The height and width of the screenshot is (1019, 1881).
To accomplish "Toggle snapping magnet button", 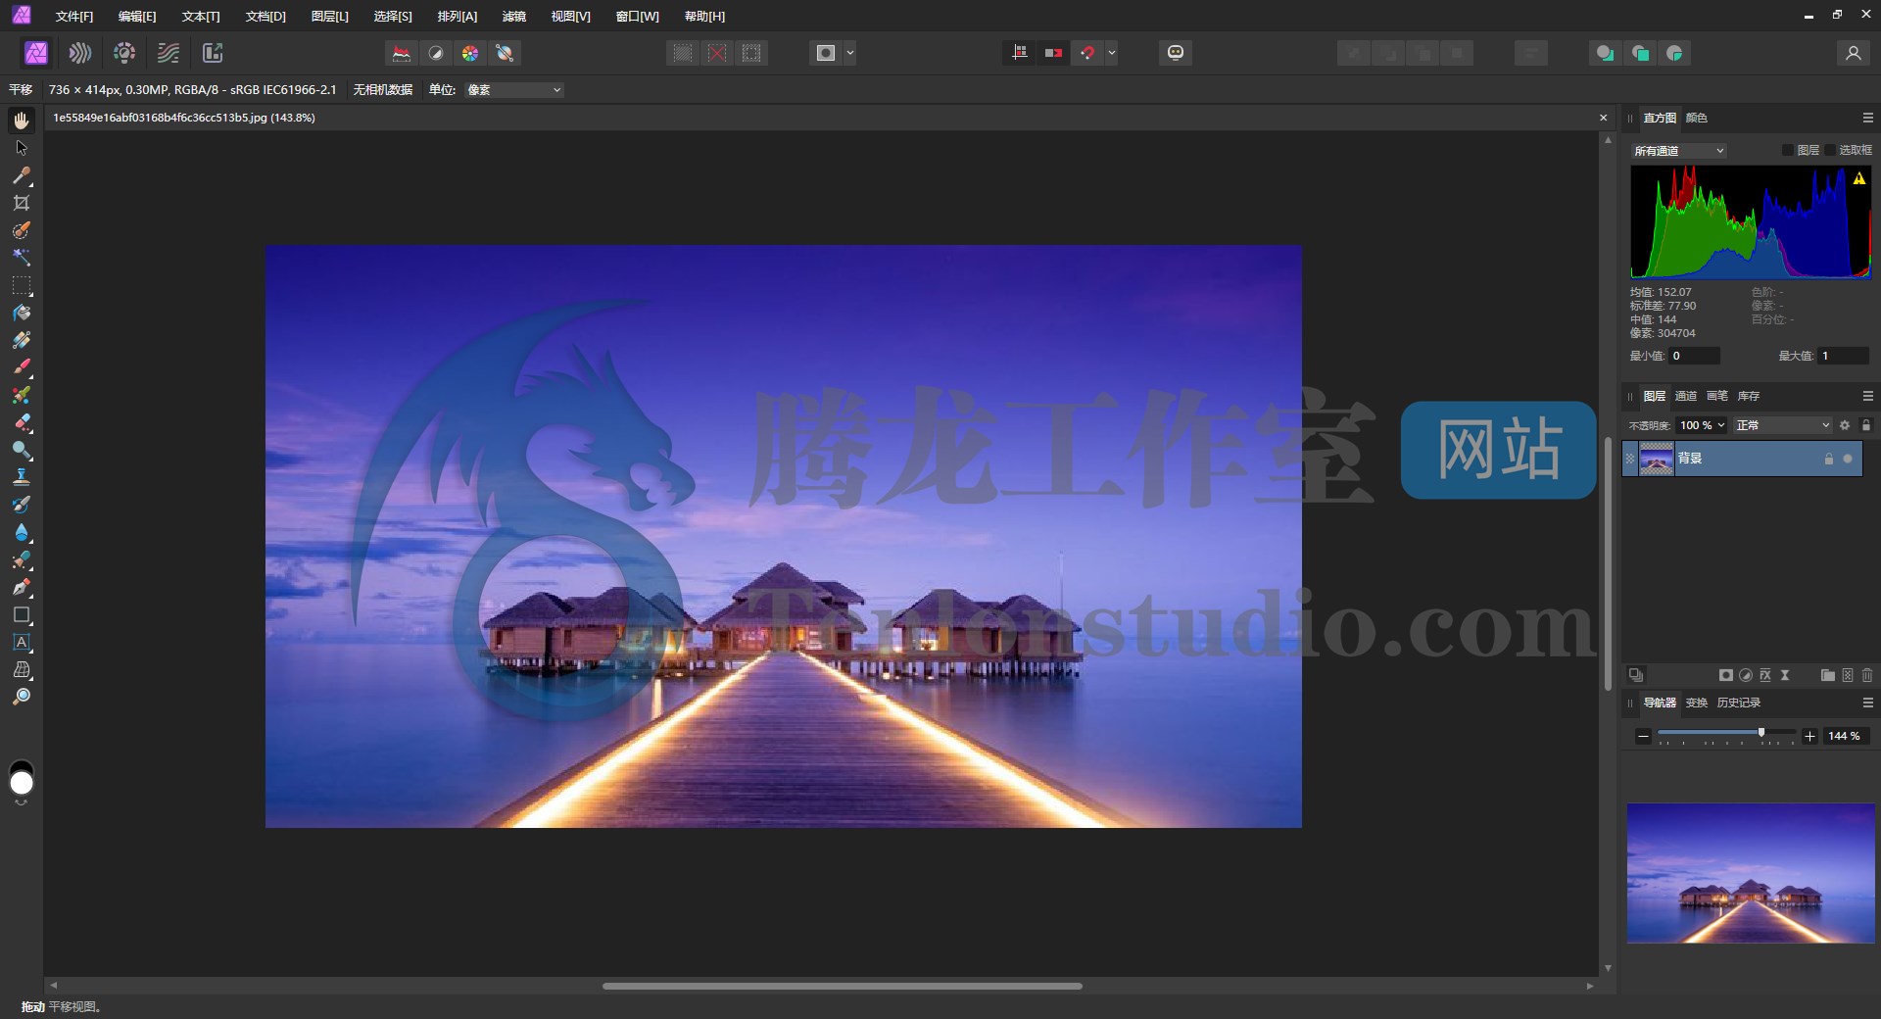I will 1087,53.
